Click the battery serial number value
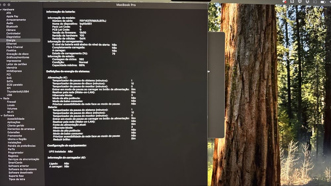The image size is (331, 186). point(93,21)
